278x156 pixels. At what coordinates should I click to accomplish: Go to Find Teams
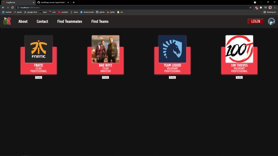(100, 21)
